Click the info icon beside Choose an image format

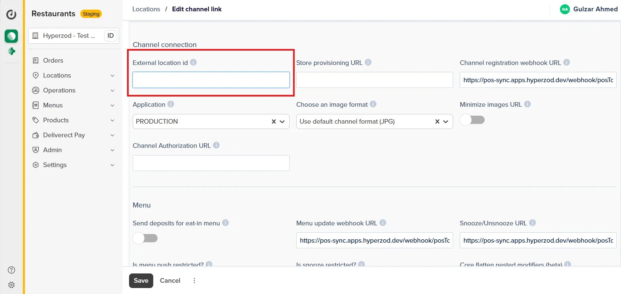coord(373,104)
